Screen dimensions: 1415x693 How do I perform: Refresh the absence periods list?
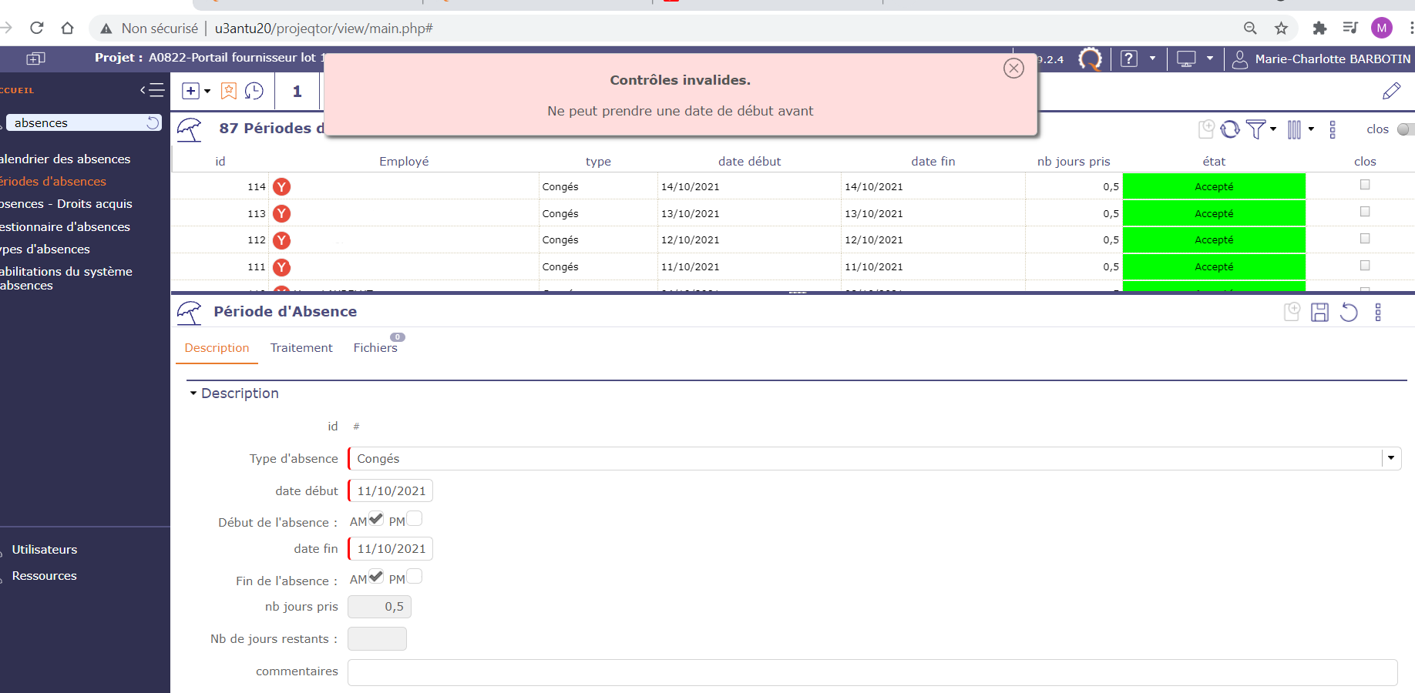click(1230, 129)
